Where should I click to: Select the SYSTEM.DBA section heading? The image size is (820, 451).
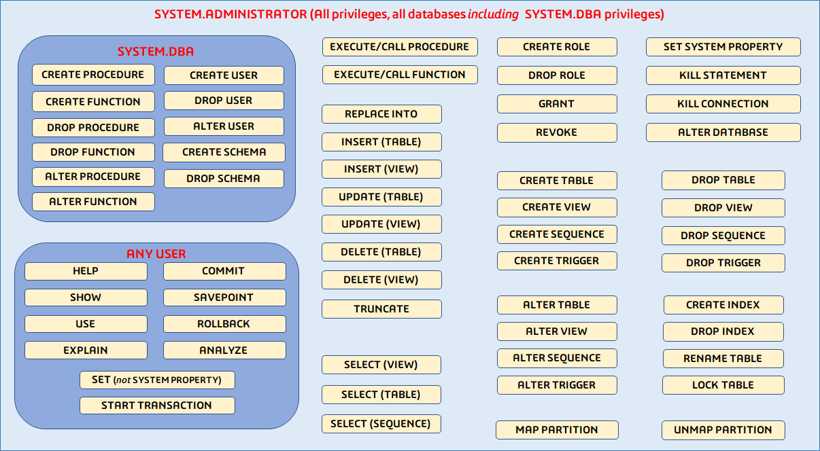pyautogui.click(x=155, y=51)
